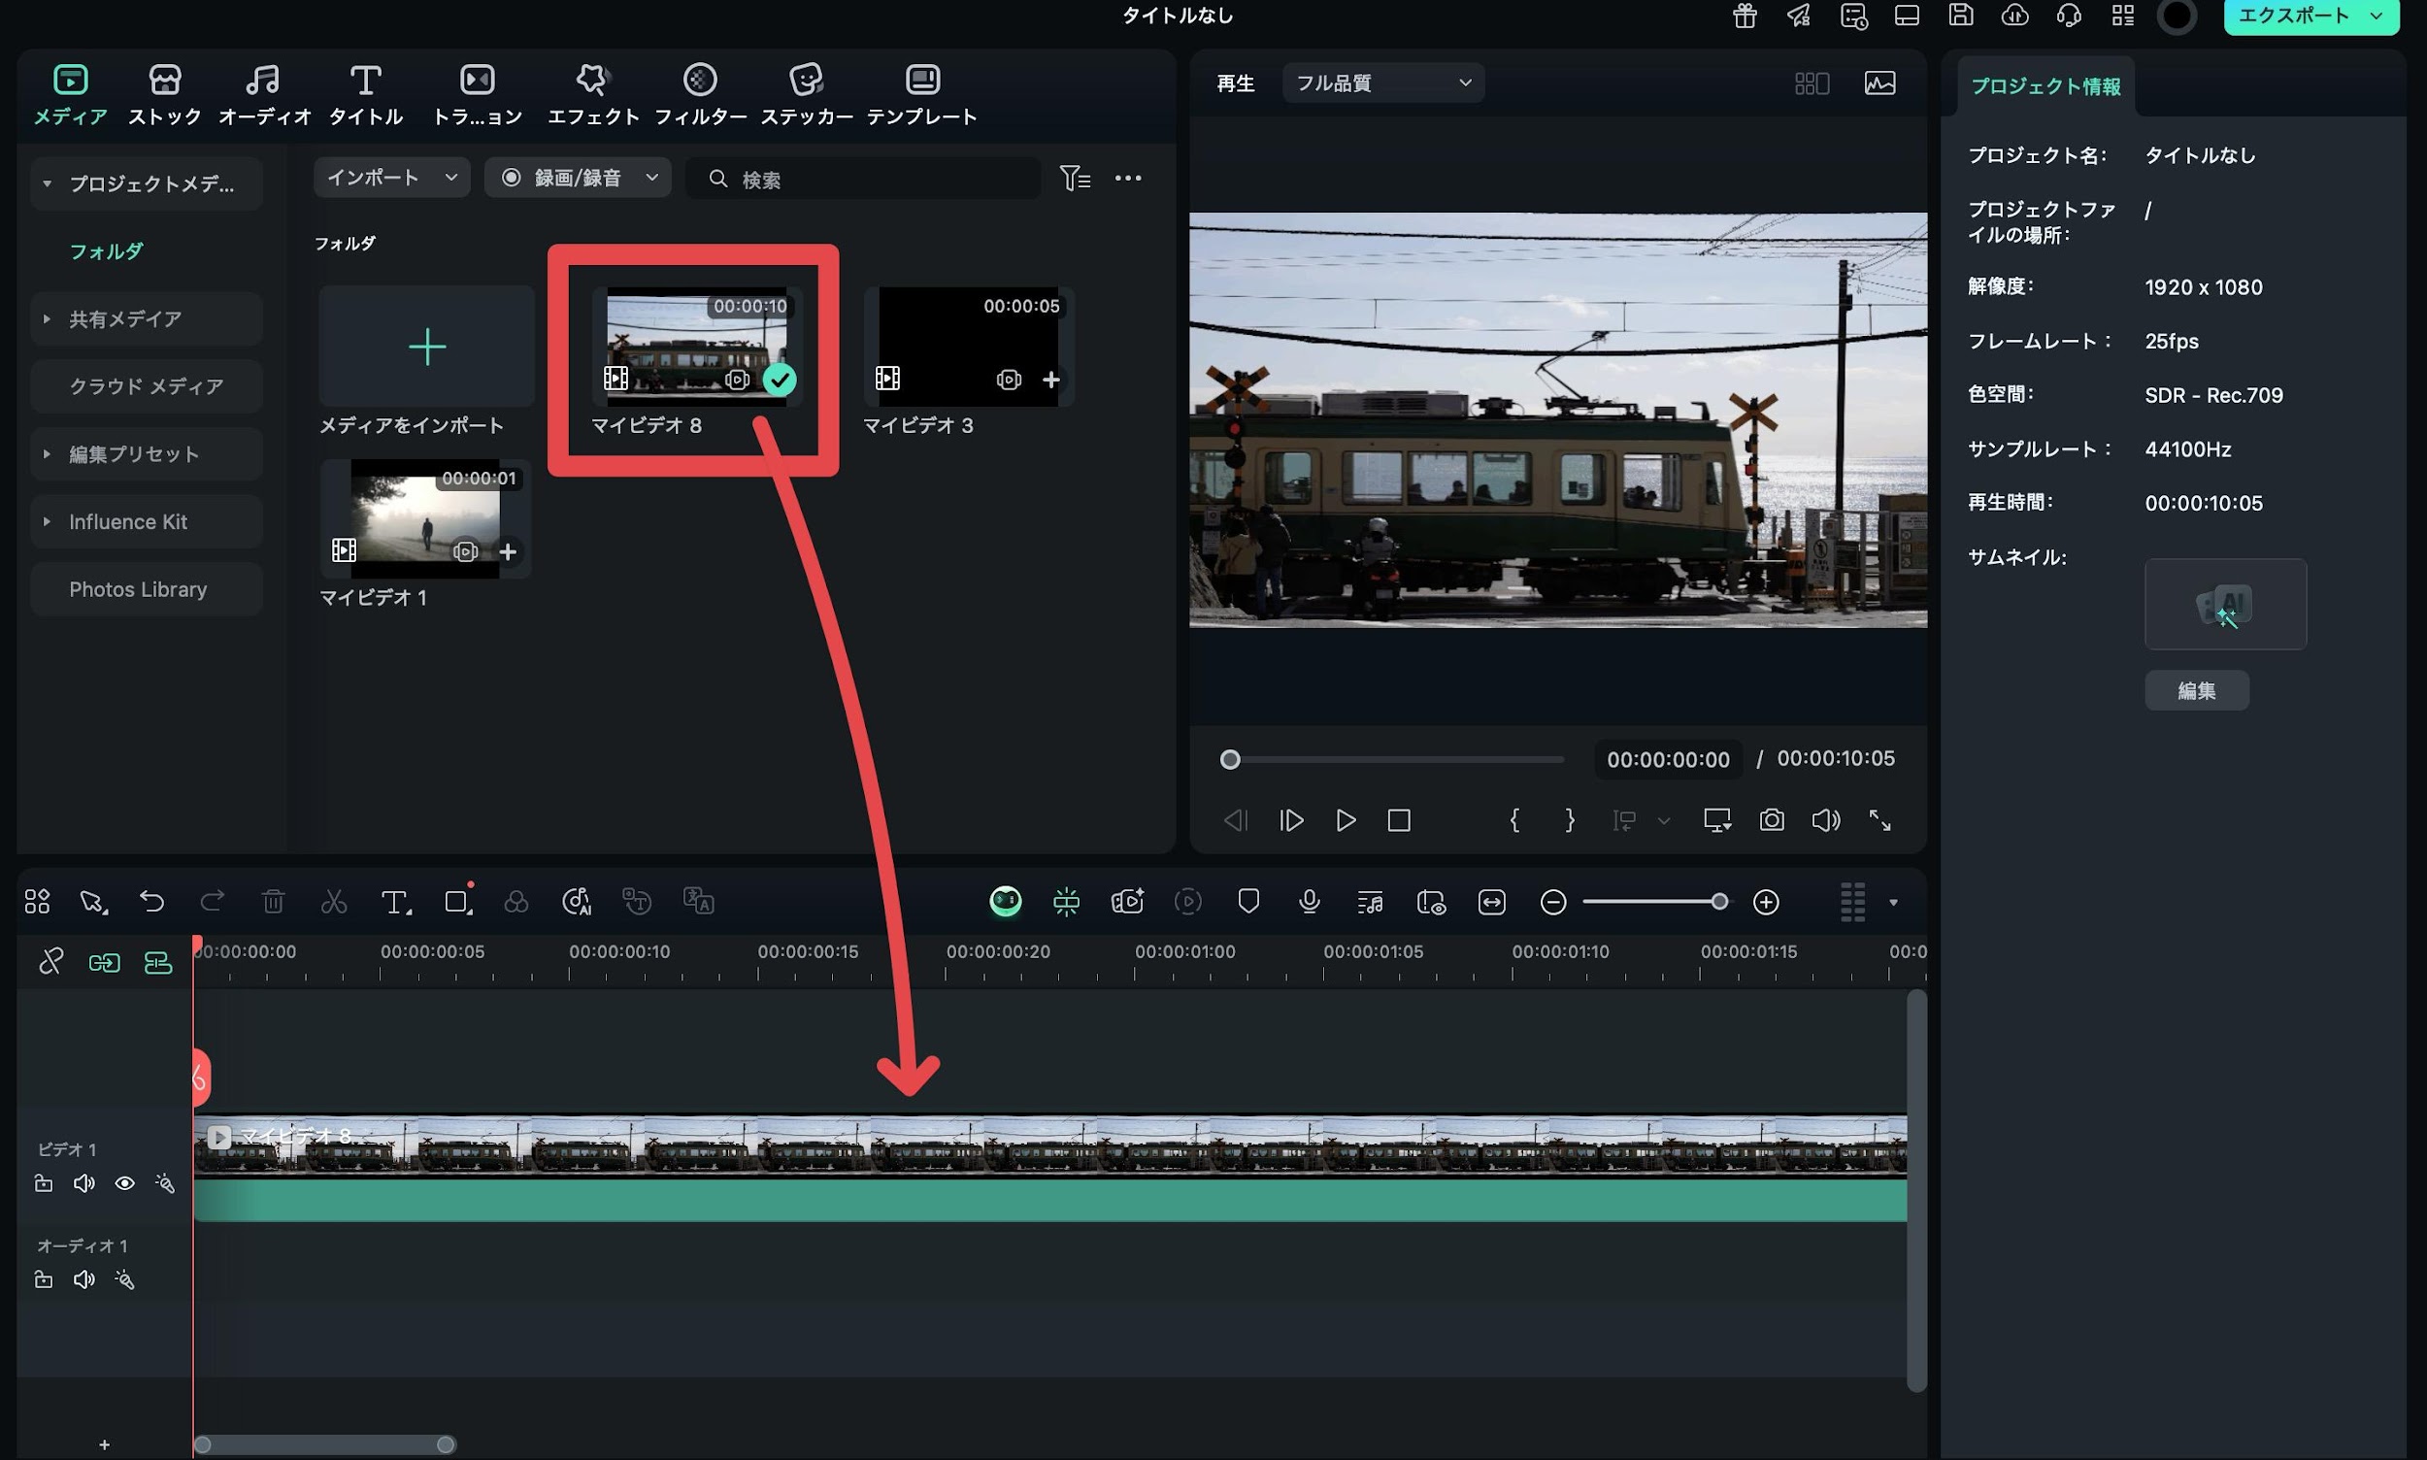This screenshot has height=1460, width=2427.
Task: Lock the ビデオ 1 track
Action: point(44,1183)
